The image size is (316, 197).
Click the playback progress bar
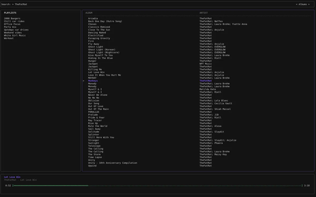157,186
